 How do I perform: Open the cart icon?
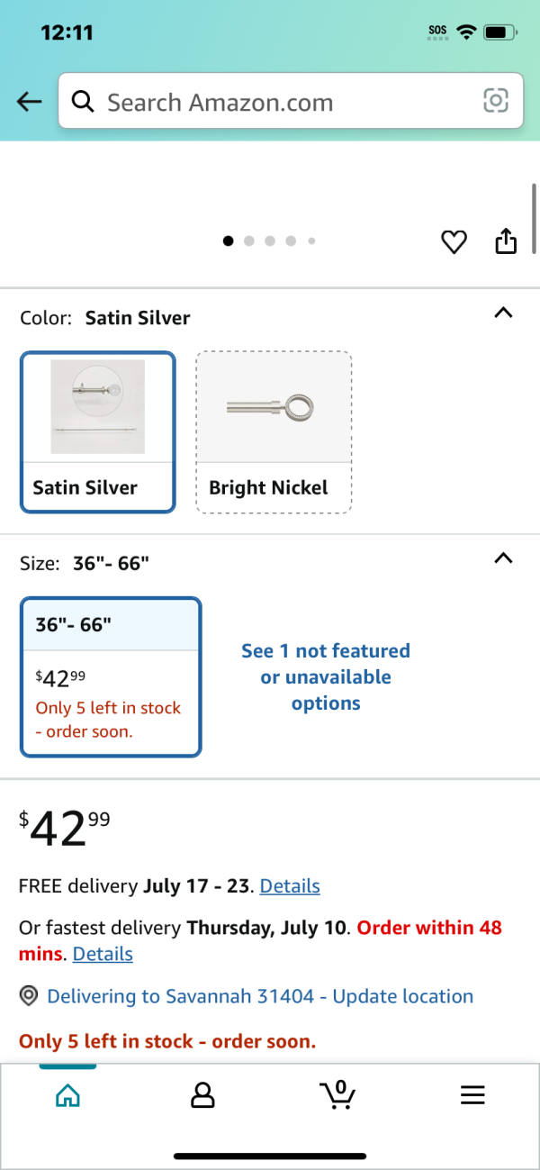(x=337, y=1094)
